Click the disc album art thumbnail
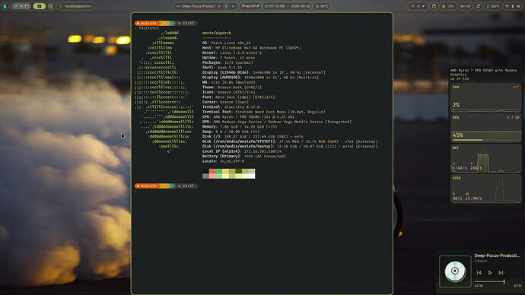 point(455,271)
